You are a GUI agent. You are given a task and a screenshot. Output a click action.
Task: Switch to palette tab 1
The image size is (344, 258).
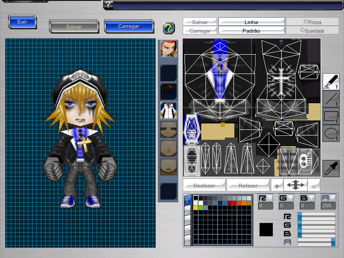(187, 201)
